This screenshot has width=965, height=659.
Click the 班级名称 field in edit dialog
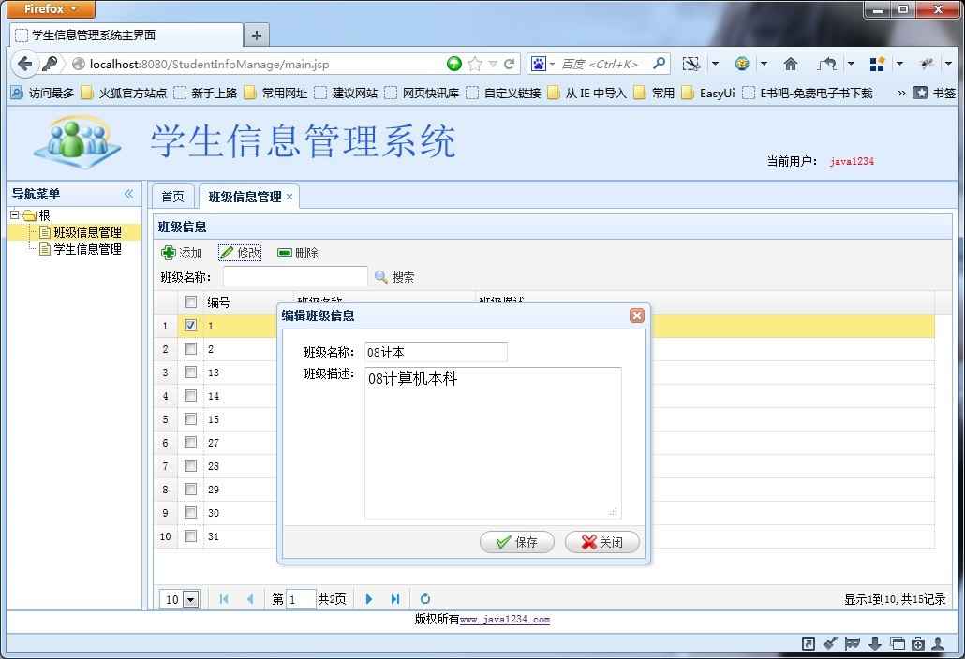click(436, 352)
